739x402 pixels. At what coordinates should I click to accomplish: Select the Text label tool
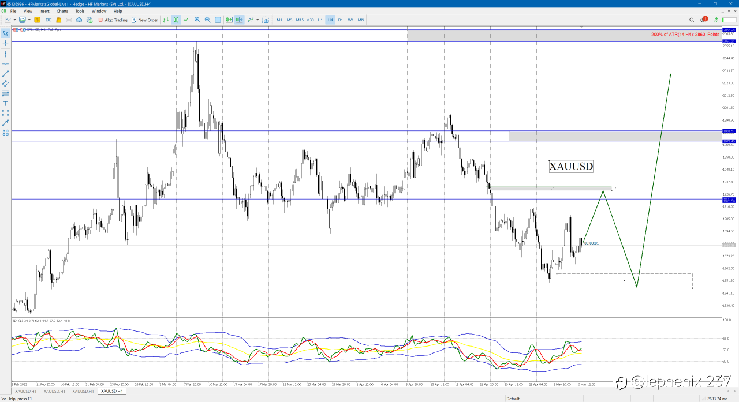[x=5, y=103]
